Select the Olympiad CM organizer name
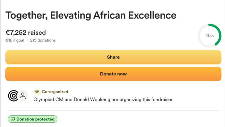This screenshot has height=127, width=225. [48, 100]
